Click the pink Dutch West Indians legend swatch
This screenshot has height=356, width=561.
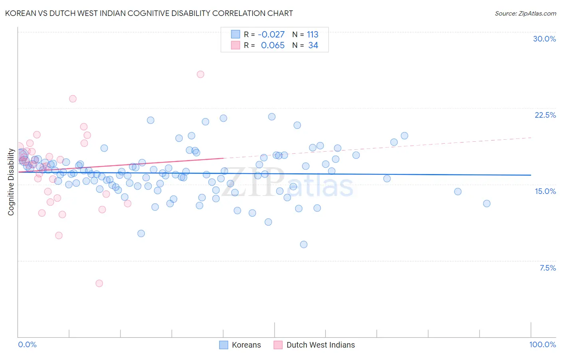(278, 345)
